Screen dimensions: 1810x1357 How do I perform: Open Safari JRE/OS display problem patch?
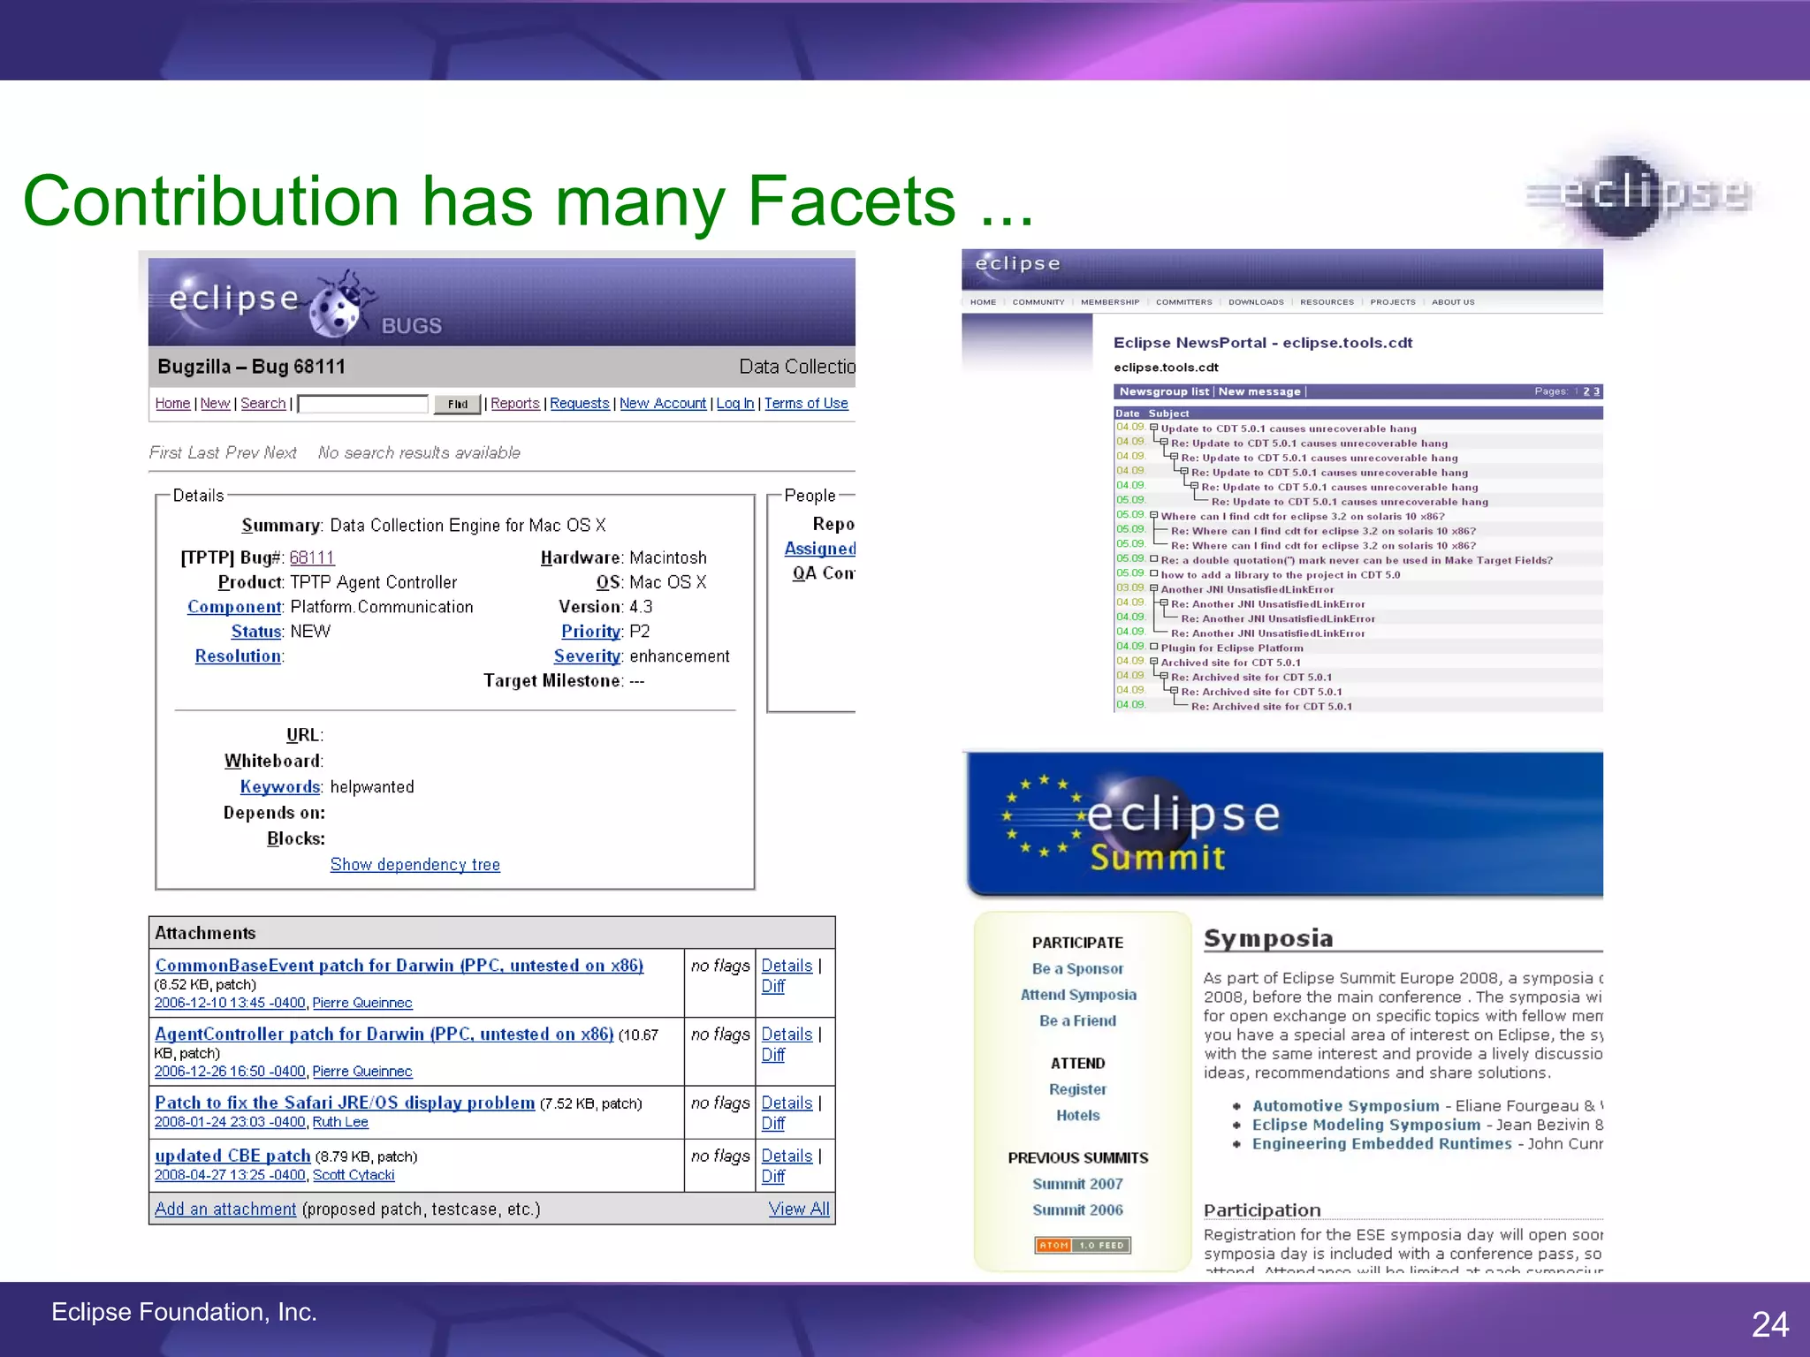click(x=345, y=1103)
